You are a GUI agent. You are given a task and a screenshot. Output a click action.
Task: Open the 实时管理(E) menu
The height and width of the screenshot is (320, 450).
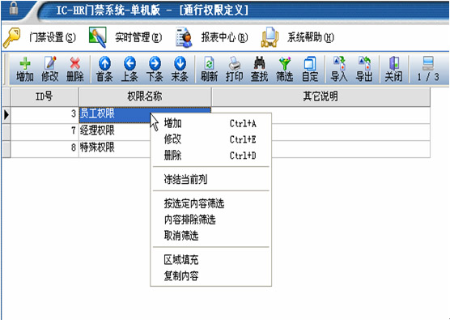click(x=125, y=37)
